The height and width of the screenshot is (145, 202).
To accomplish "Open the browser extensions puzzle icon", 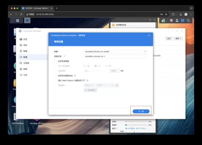I will 173,14.
